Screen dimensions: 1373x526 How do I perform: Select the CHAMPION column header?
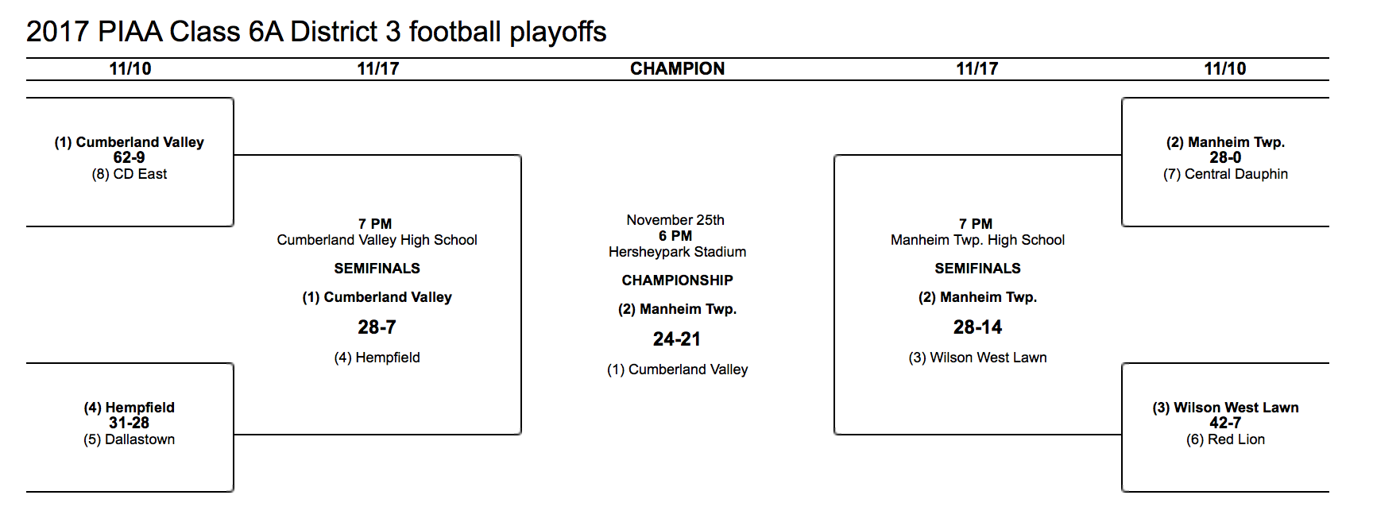(677, 69)
